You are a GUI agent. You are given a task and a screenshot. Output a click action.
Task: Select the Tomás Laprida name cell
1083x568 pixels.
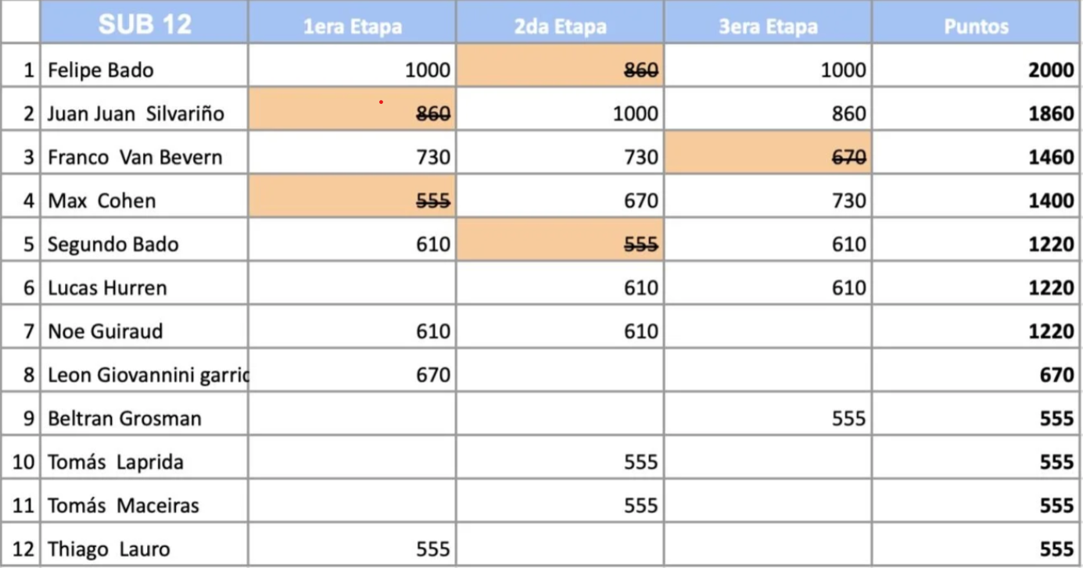(x=144, y=458)
